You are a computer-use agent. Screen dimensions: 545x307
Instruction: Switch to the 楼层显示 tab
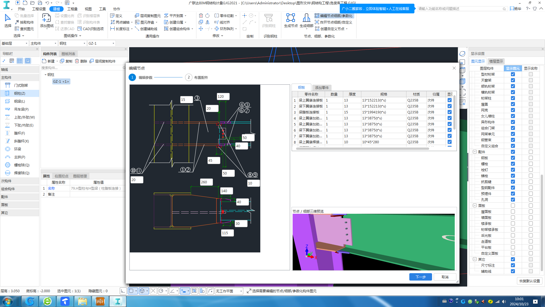click(x=496, y=61)
